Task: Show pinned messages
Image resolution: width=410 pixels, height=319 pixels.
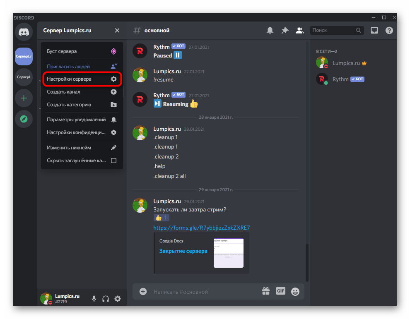Action: click(x=285, y=30)
